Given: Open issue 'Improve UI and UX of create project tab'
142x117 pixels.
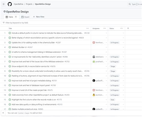Looking at the screenshot, I should 29,90.
